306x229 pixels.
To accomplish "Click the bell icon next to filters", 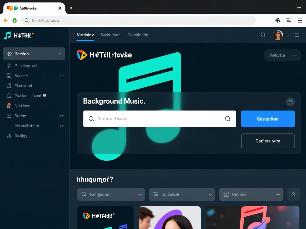I will coord(293,194).
